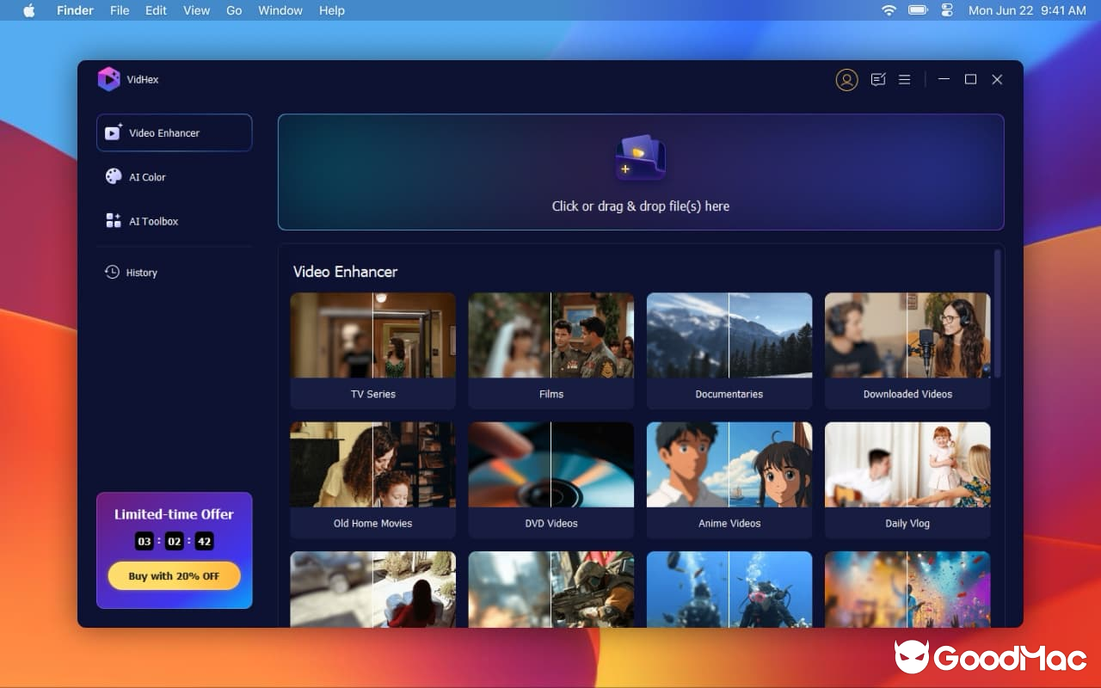Click the 'DVD Videos' caption
The height and width of the screenshot is (688, 1101).
tap(551, 523)
